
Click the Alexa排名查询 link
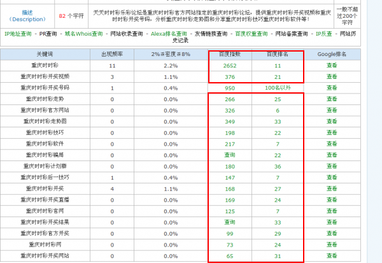169,34
